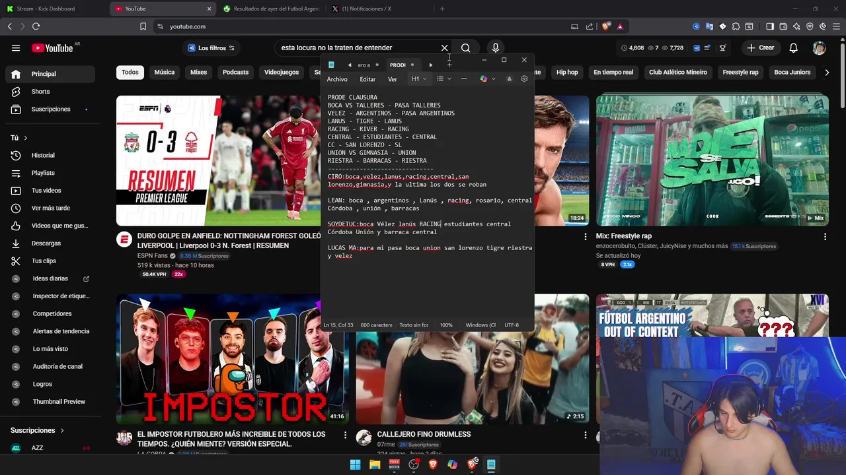
Task: Reload the current browser page
Action: [36, 26]
